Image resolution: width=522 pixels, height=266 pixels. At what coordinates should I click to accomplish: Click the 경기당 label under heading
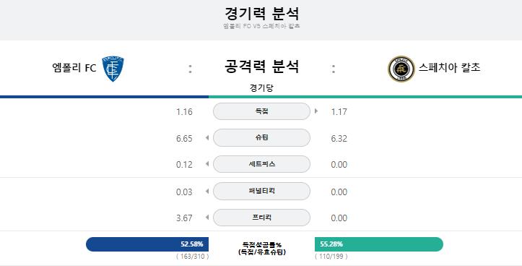tap(261, 88)
